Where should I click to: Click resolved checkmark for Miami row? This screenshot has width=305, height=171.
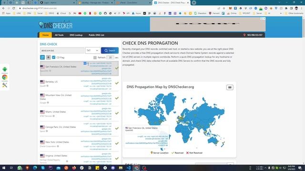117,113
